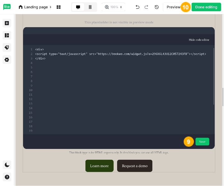Open the design styles brush panel

(7, 48)
